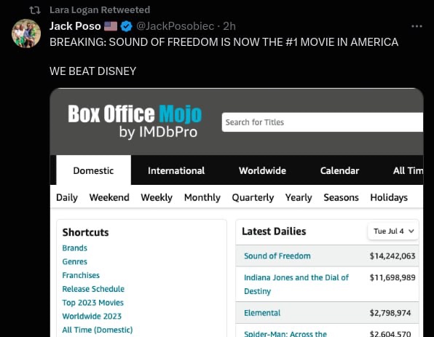Image resolution: width=434 pixels, height=337 pixels.
Task: Click the retweet icon beside Lara Logan Retweeted
Action: pos(35,10)
